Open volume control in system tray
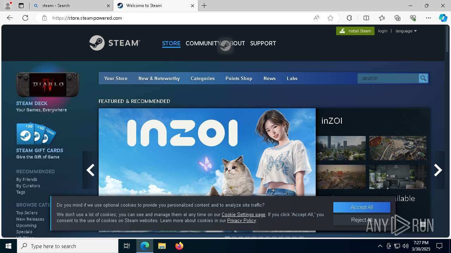The width and height of the screenshot is (451, 253). tap(406, 246)
